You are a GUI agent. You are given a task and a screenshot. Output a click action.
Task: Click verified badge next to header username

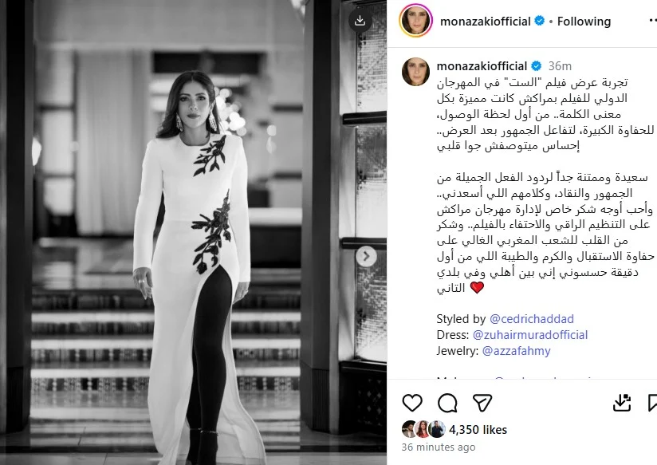click(x=540, y=21)
